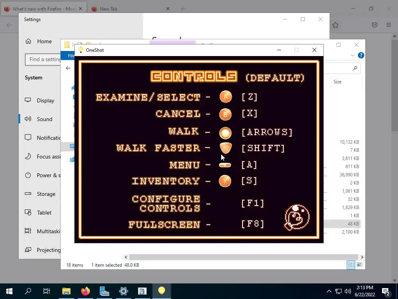
Task: Click the 10,132 KB file size entry
Action: [x=349, y=142]
